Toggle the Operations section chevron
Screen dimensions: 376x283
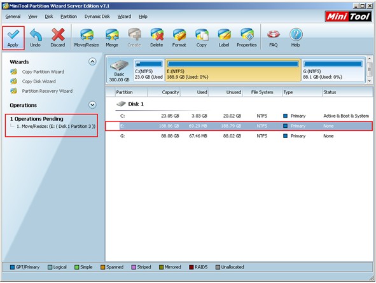pyautogui.click(x=92, y=105)
